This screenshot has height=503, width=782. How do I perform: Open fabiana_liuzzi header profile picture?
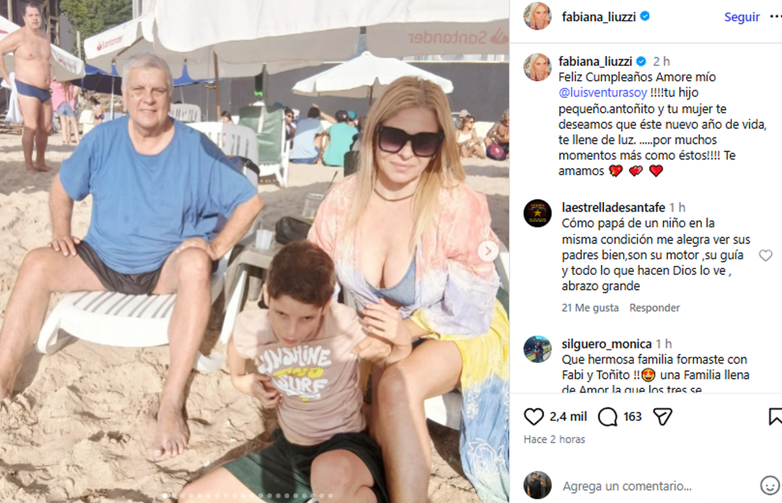[x=538, y=16]
